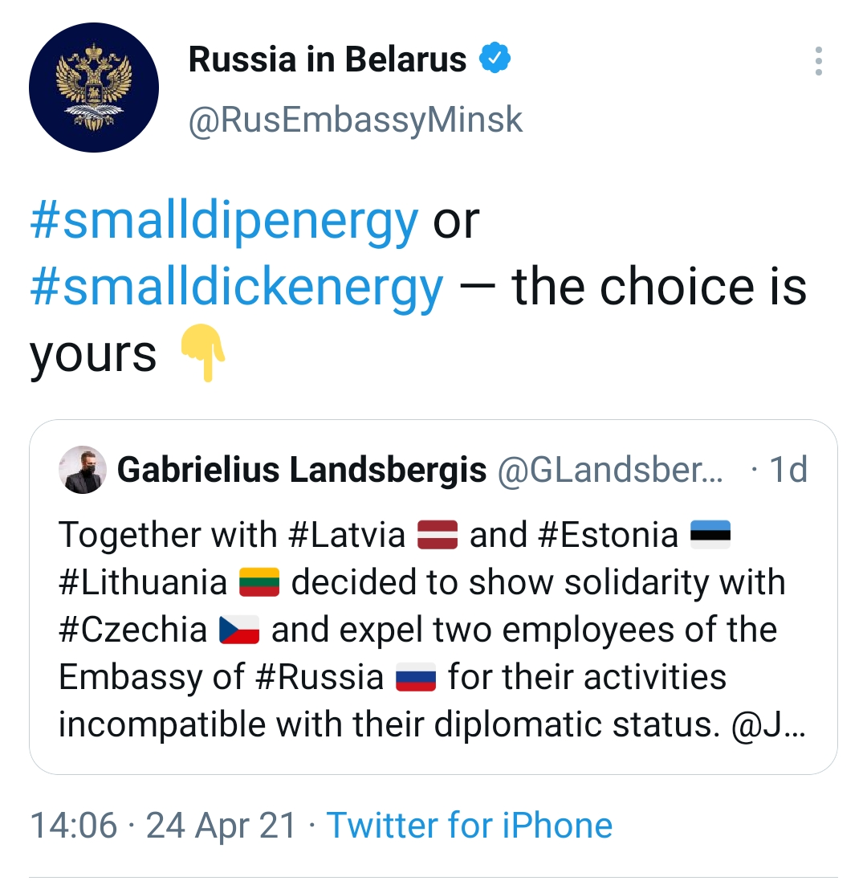
Task: Open the #smalldipenergy hashtag
Action: pos(224,221)
